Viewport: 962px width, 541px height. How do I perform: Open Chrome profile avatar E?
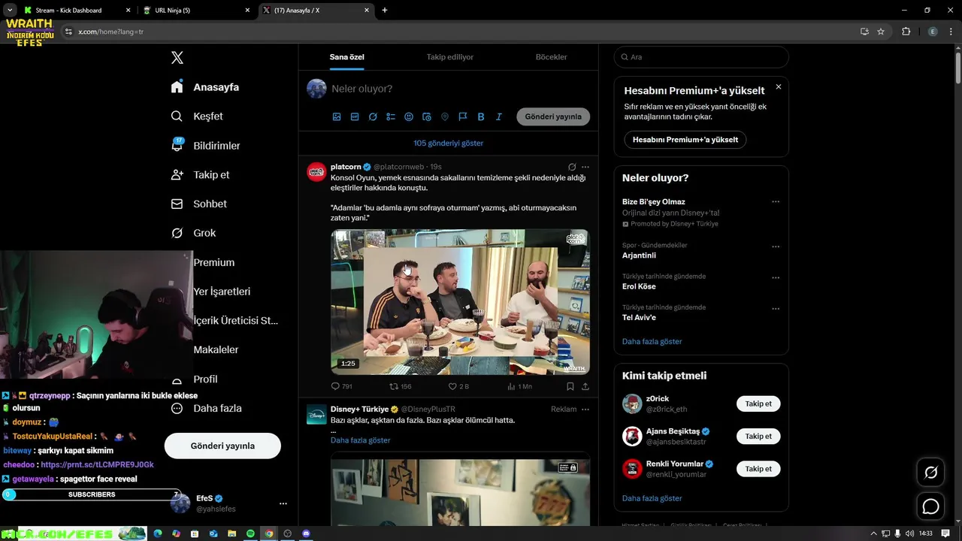pos(933,32)
